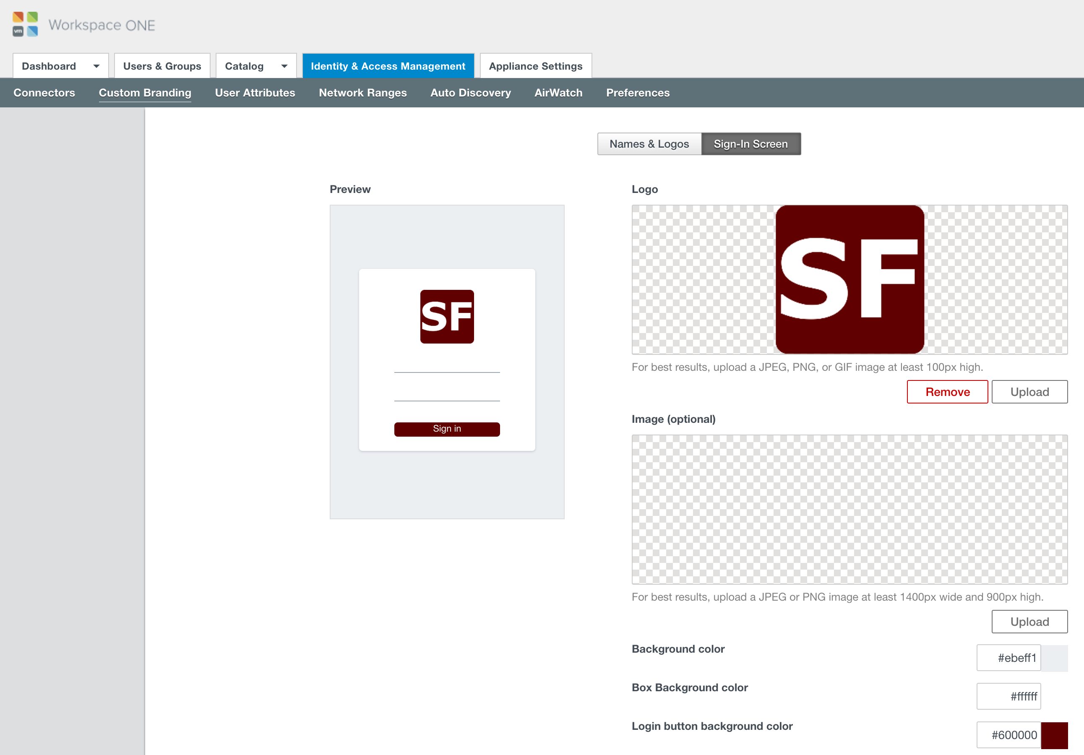1084x755 pixels.
Task: Open the Users & Groups tab
Action: point(162,66)
